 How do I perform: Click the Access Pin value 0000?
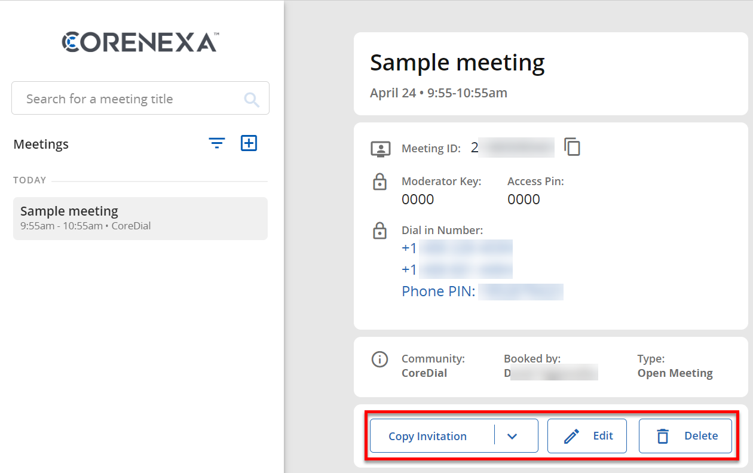[524, 199]
